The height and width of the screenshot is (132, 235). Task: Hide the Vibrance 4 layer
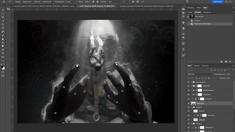188,95
